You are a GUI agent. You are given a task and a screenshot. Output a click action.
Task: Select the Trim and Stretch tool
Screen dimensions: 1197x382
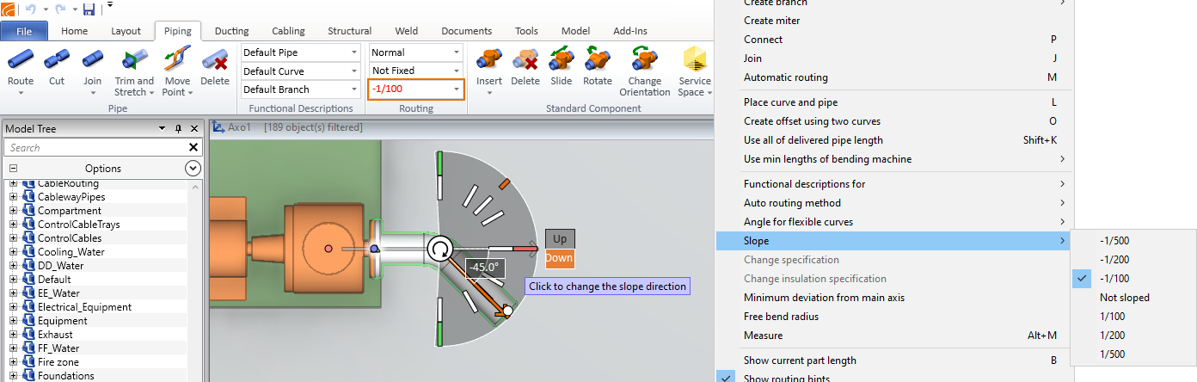pyautogui.click(x=134, y=72)
